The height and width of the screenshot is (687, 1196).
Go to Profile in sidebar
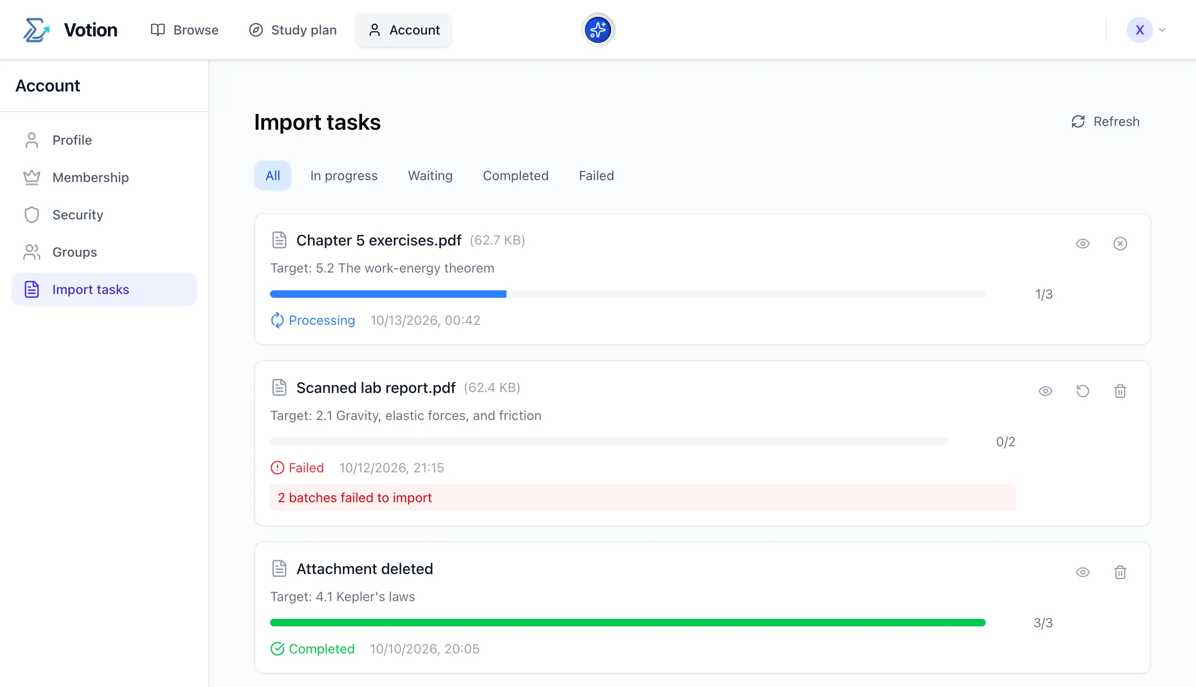(x=104, y=140)
